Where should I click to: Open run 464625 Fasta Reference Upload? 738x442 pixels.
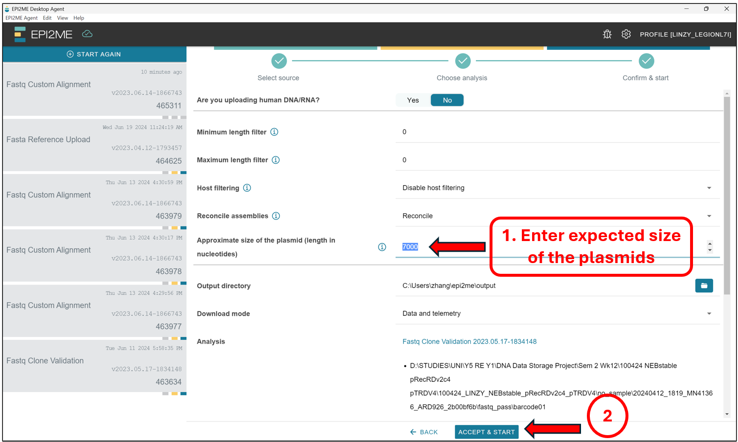(94, 145)
